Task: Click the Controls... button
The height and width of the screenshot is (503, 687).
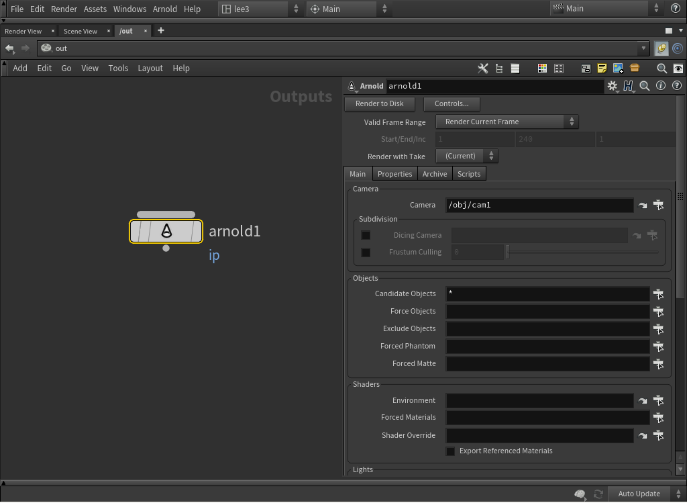Action: 452,104
